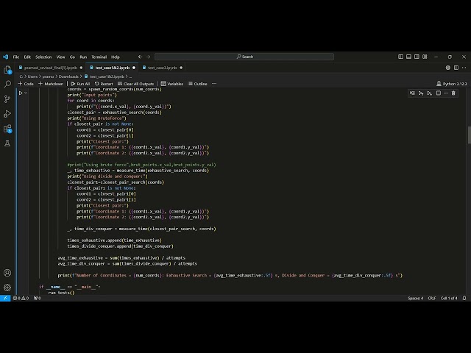Image resolution: width=471 pixels, height=353 pixels.
Task: Open the Run menu
Action: tap(83, 57)
